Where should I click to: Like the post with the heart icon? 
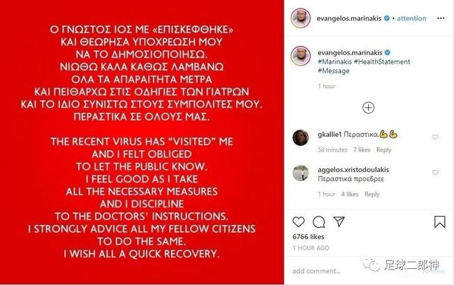(298, 222)
